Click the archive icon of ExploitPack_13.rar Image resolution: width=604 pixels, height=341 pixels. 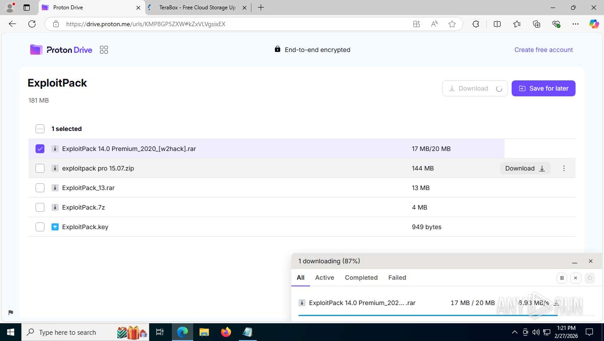(55, 188)
